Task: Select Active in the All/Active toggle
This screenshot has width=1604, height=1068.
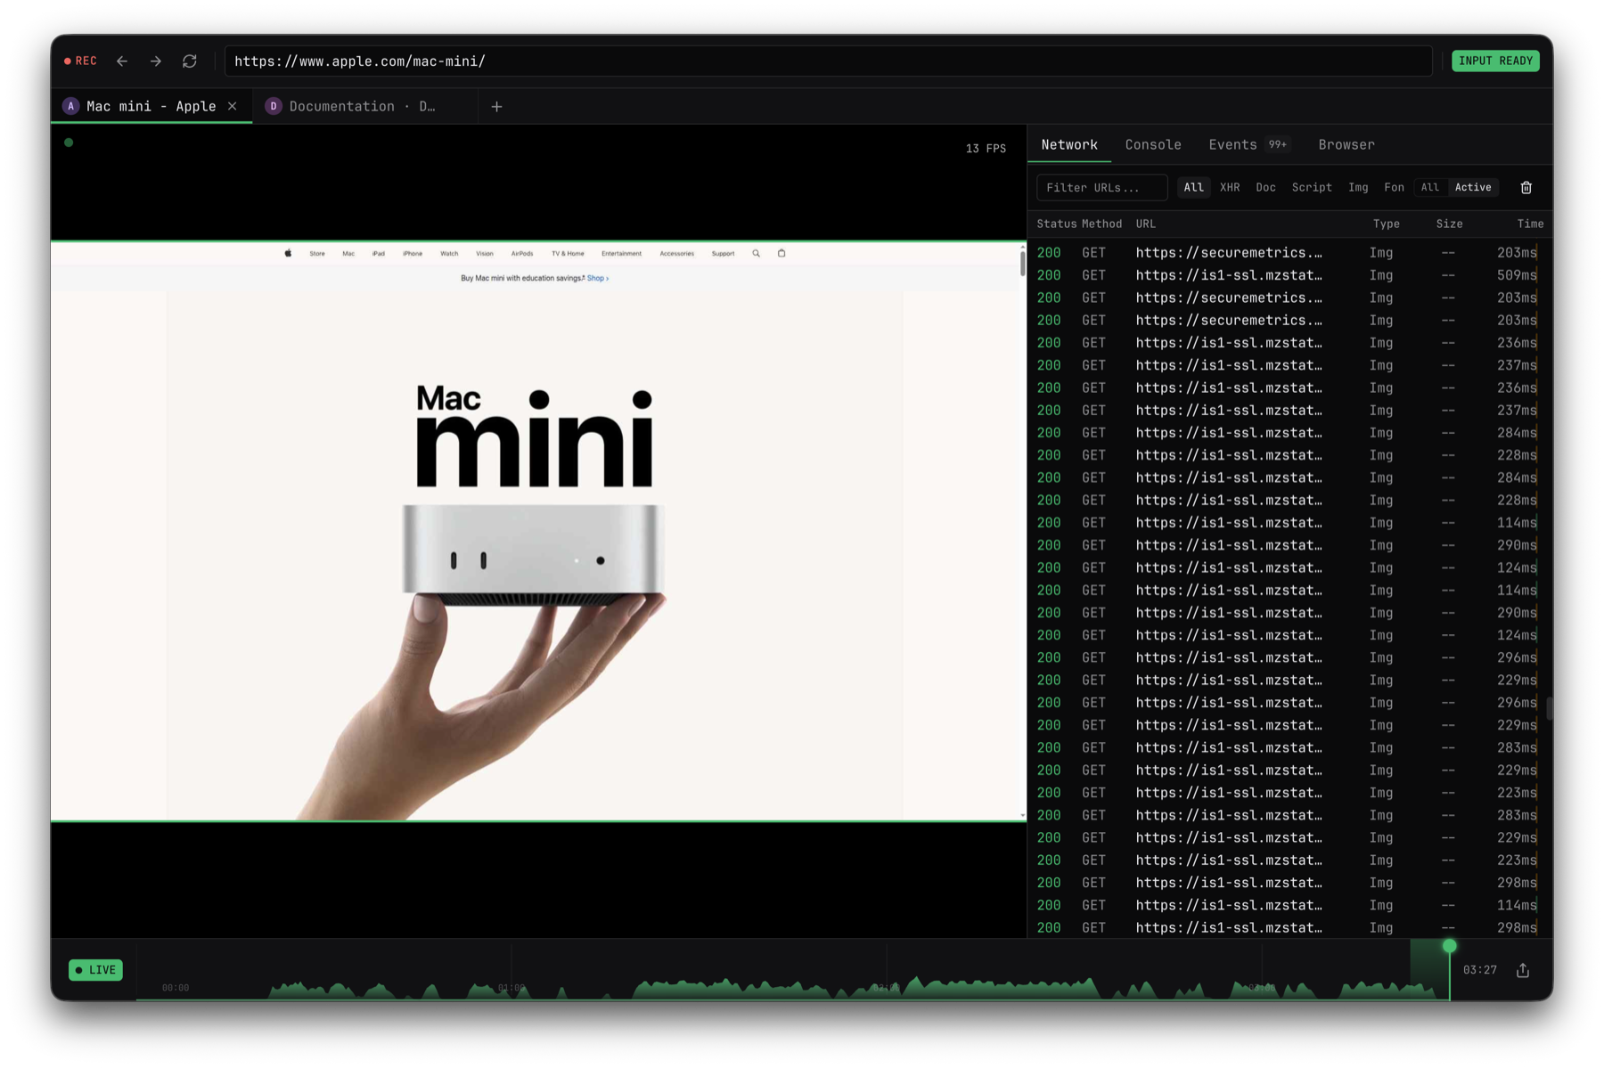Action: (x=1472, y=187)
